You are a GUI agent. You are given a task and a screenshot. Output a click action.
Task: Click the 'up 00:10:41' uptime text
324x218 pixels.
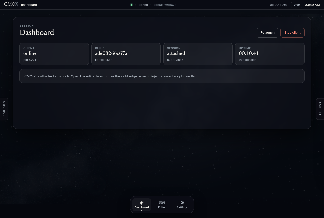click(279, 5)
